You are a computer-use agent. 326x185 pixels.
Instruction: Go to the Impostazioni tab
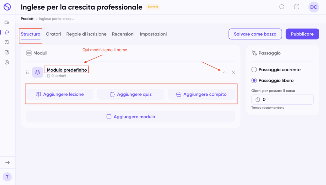(x=153, y=34)
